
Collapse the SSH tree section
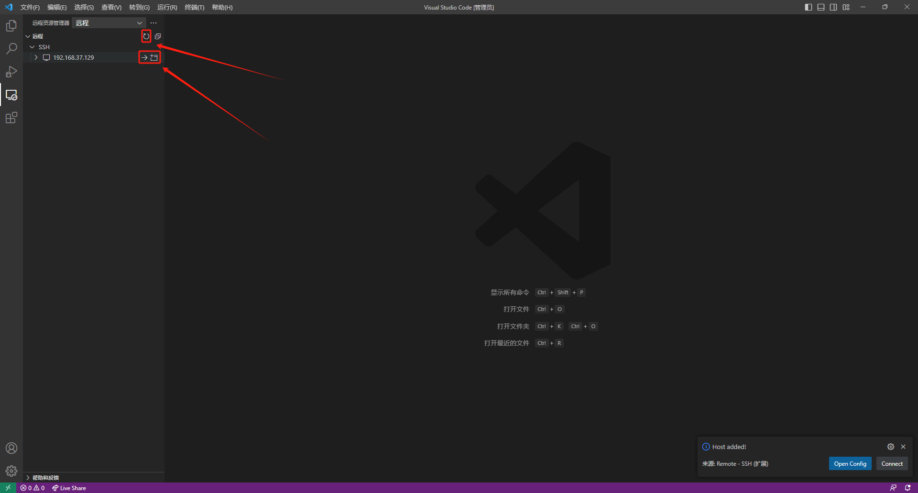point(32,47)
